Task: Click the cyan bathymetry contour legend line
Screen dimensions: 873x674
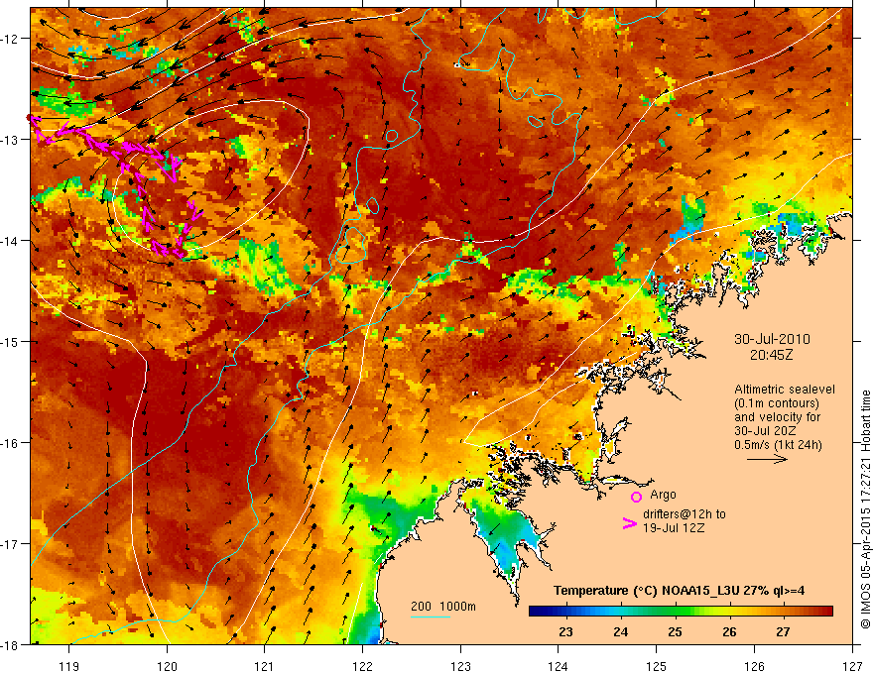Action: click(x=431, y=617)
